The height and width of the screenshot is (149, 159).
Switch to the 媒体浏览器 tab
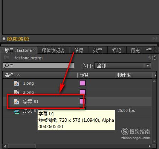pyautogui.click(x=53, y=50)
